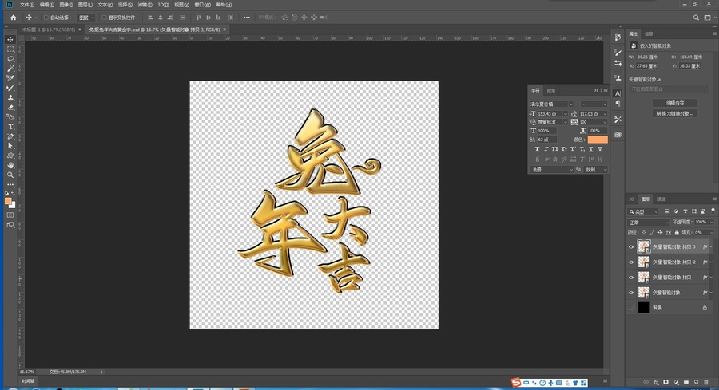Click the new adjustment layer icon
This screenshot has width=719, height=390.
pyautogui.click(x=676, y=382)
